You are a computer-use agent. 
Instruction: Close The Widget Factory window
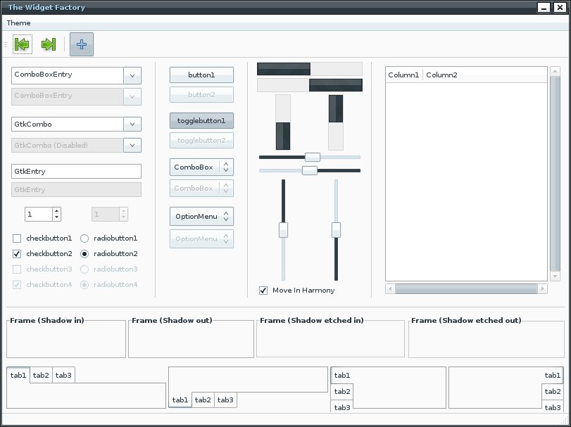[560, 7]
